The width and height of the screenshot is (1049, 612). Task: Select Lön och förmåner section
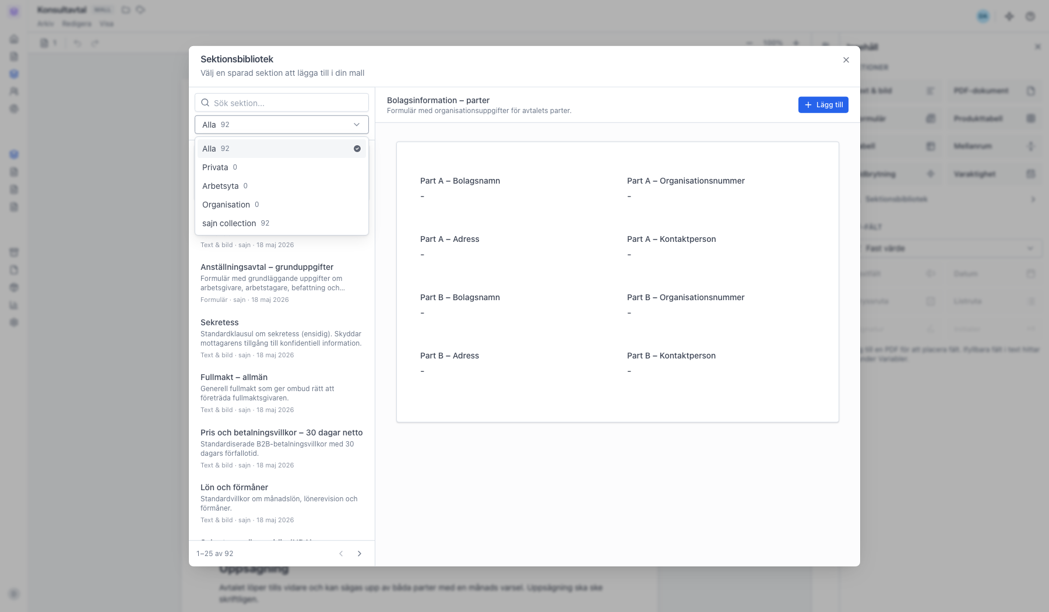[281, 503]
